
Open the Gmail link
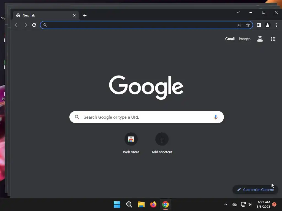(230, 39)
